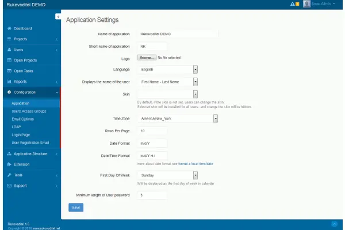The height and width of the screenshot is (230, 345).
Task: Collapse the sidebar with the arrow toggle
Action: click(x=57, y=17)
